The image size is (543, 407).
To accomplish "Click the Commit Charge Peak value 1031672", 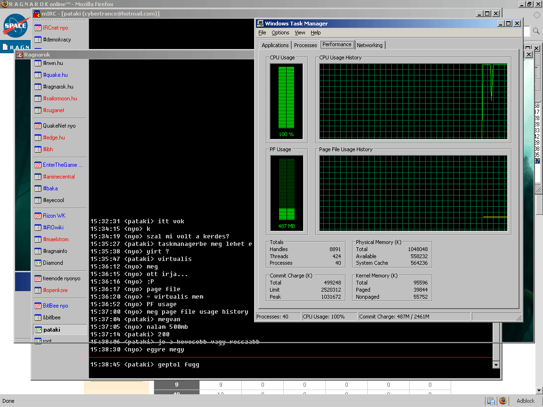I will click(x=331, y=297).
